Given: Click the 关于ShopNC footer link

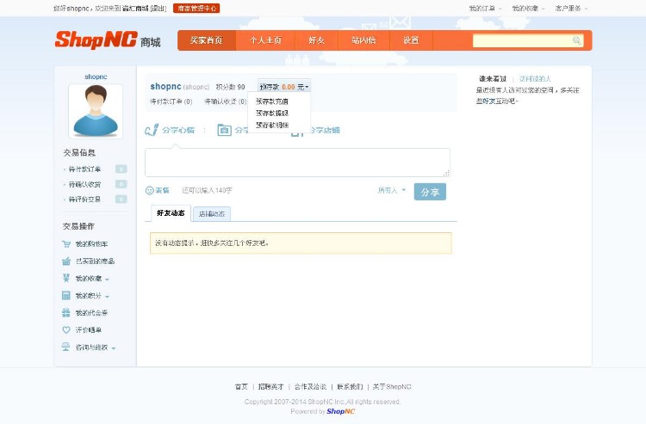Looking at the screenshot, I should click(x=391, y=387).
